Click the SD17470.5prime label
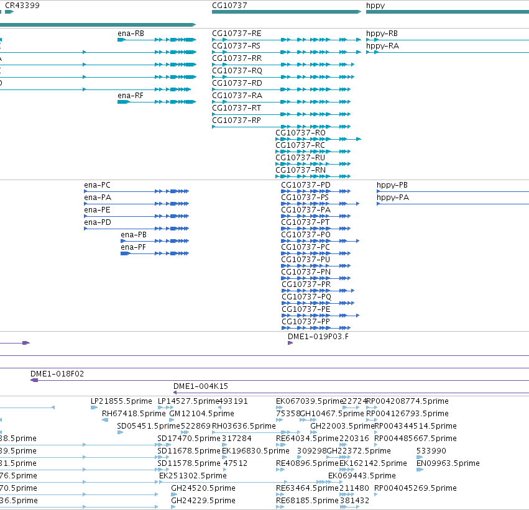The height and width of the screenshot is (510, 529). pyautogui.click(x=189, y=439)
